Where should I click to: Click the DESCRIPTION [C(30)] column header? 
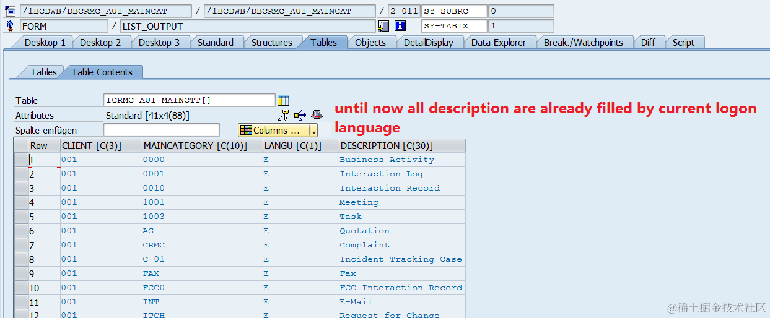click(402, 145)
